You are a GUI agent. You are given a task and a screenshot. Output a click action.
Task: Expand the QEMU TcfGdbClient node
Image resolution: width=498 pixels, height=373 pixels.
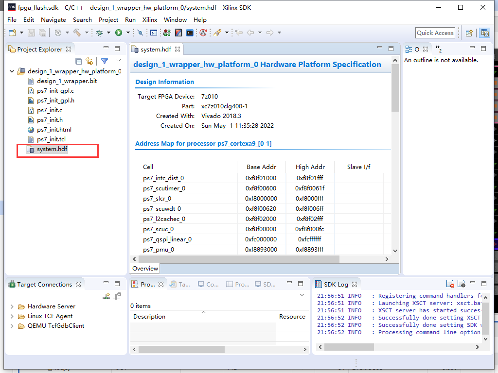(x=12, y=326)
